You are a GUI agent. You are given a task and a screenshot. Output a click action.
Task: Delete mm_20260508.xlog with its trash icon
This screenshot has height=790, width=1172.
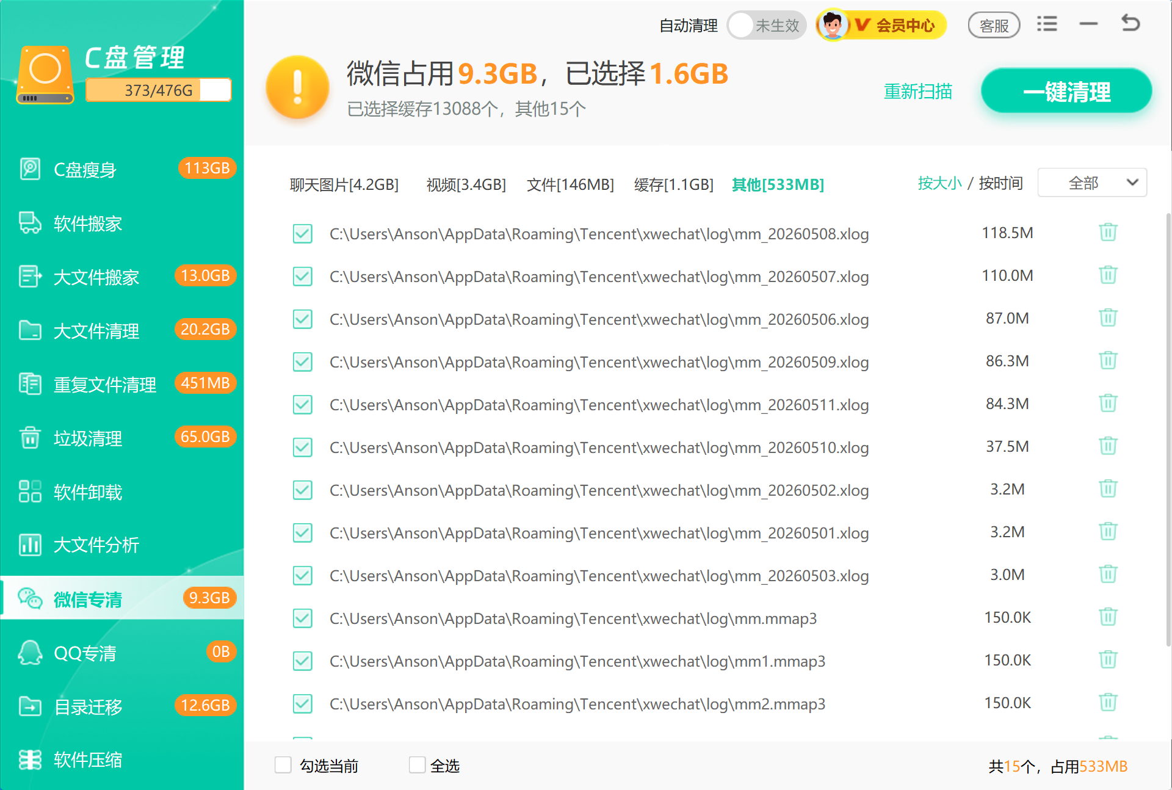coord(1108,233)
